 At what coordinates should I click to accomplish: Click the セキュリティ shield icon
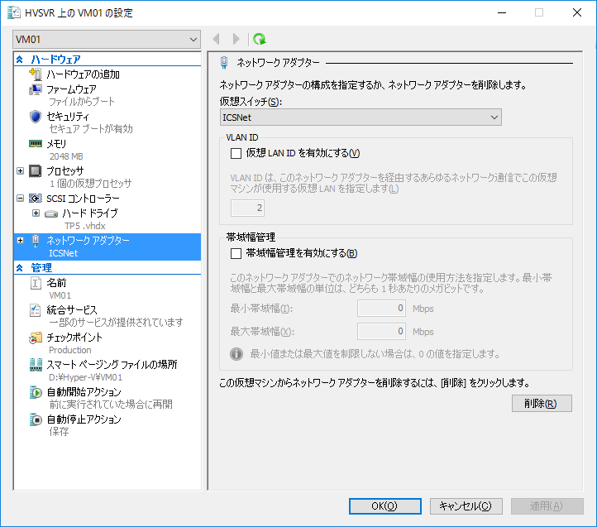pos(36,117)
